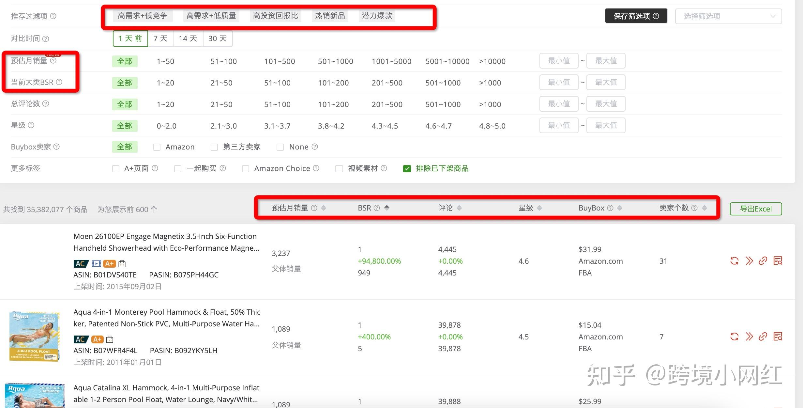Click refresh icon in Moen showerhead row
The width and height of the screenshot is (803, 408).
[734, 261]
